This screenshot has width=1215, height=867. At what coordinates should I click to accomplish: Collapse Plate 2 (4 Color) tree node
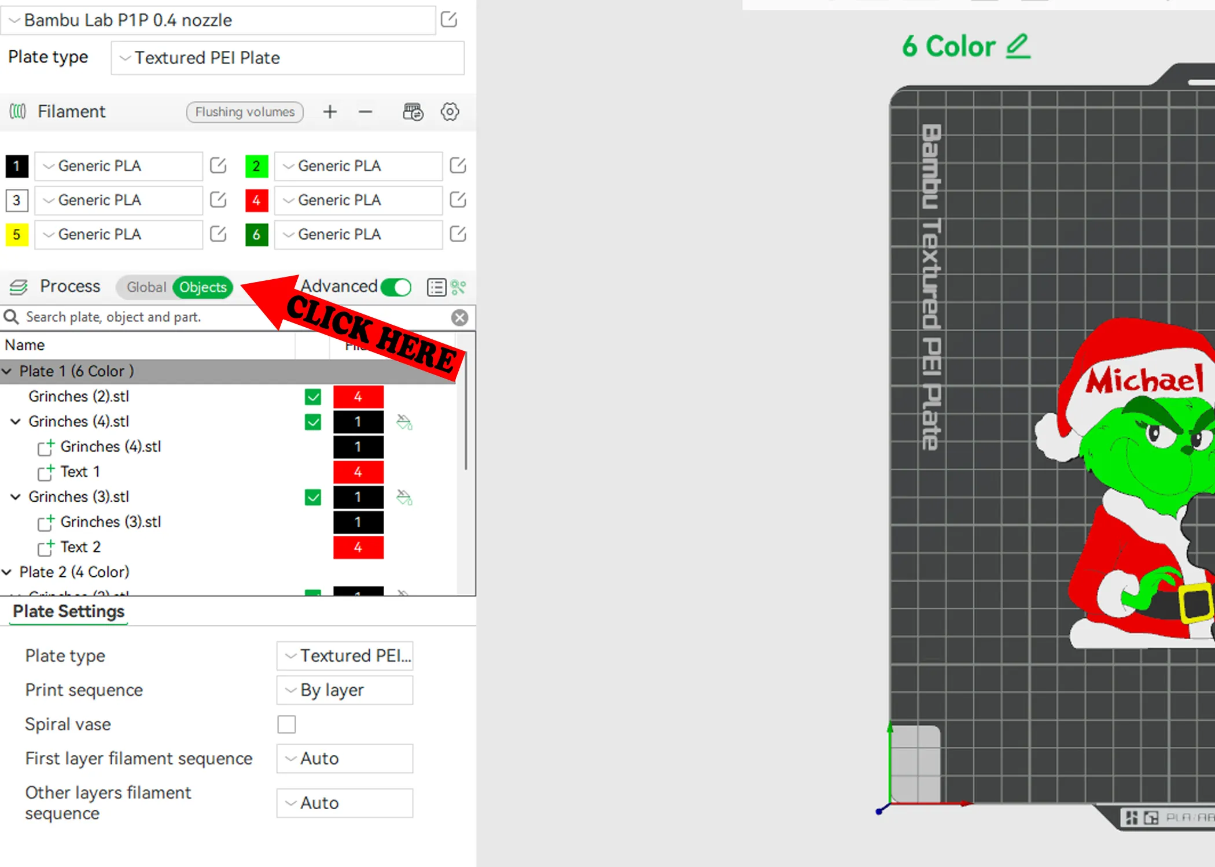click(7, 572)
